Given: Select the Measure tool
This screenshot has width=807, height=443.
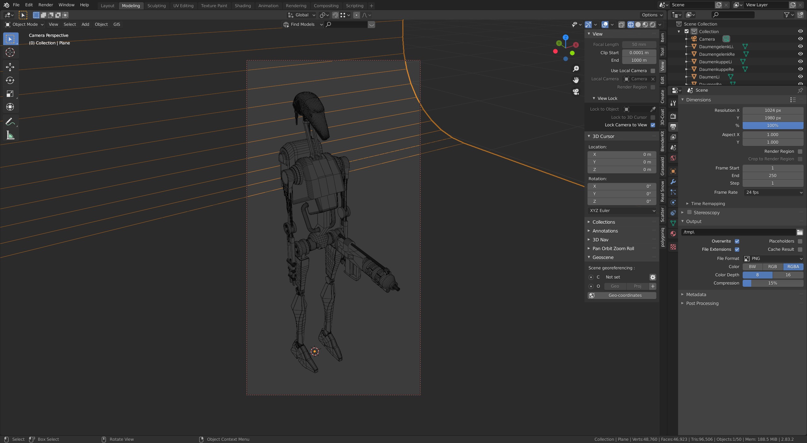Looking at the screenshot, I should pos(10,135).
